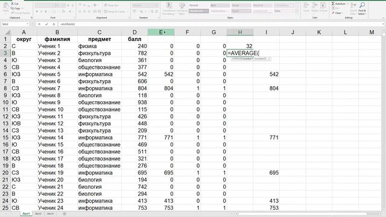
Task: Open Sort & Filter menu
Action: point(353,9)
